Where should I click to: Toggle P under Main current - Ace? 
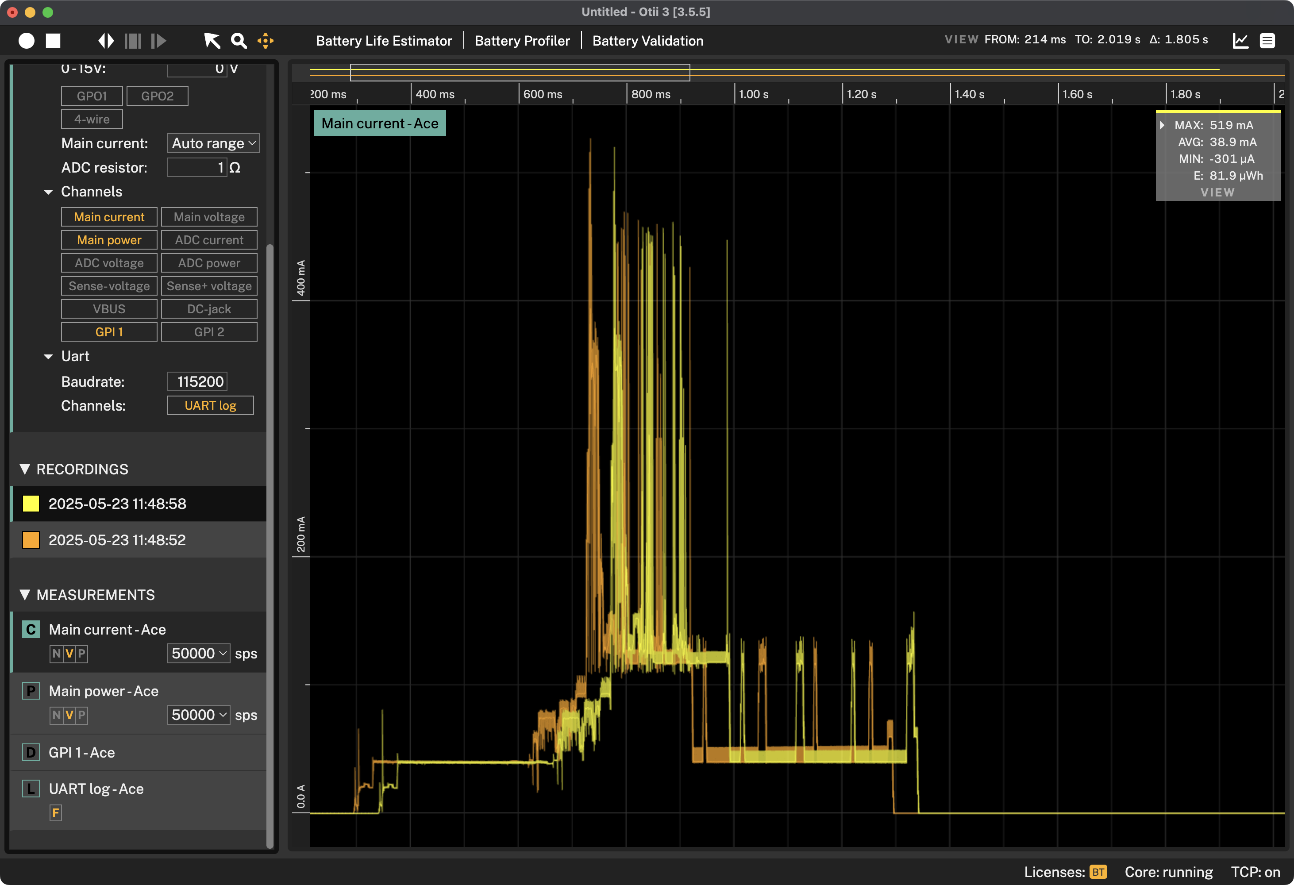pos(81,654)
